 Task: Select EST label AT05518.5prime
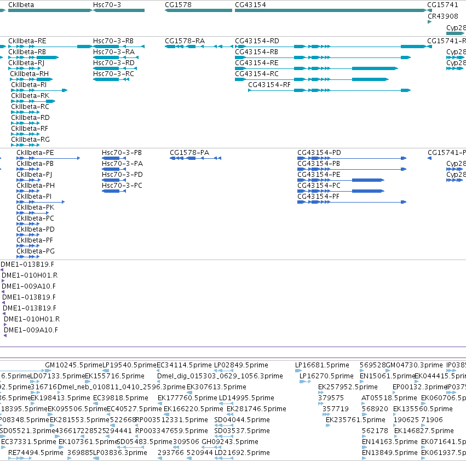tap(389, 398)
